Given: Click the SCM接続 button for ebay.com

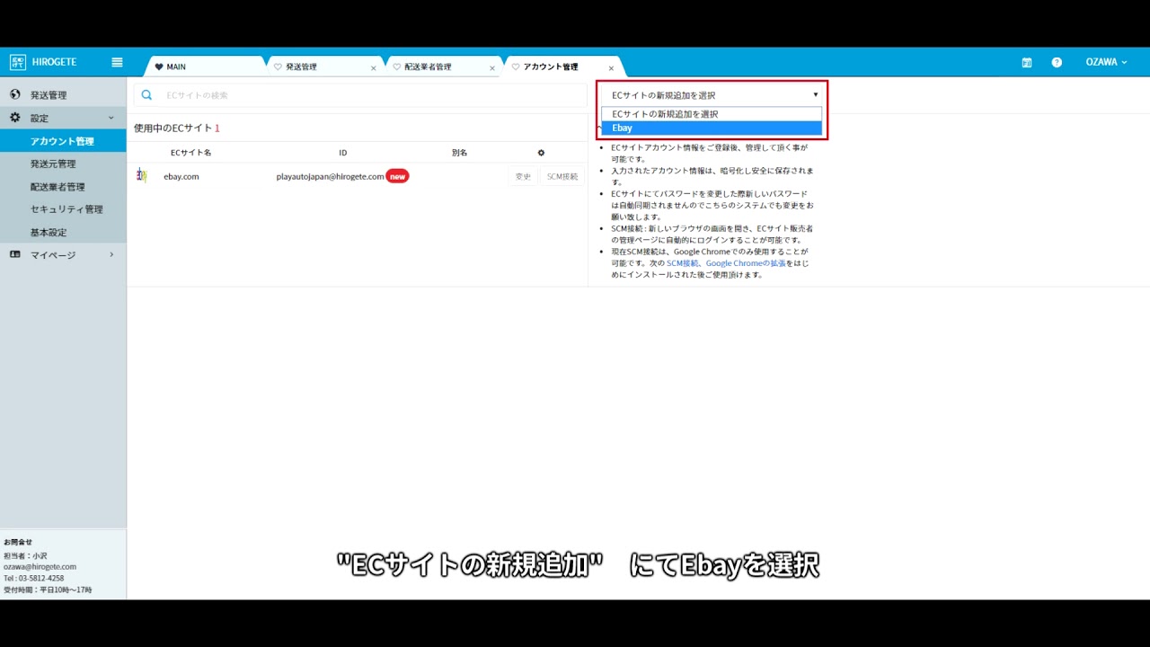Looking at the screenshot, I should pos(562,176).
